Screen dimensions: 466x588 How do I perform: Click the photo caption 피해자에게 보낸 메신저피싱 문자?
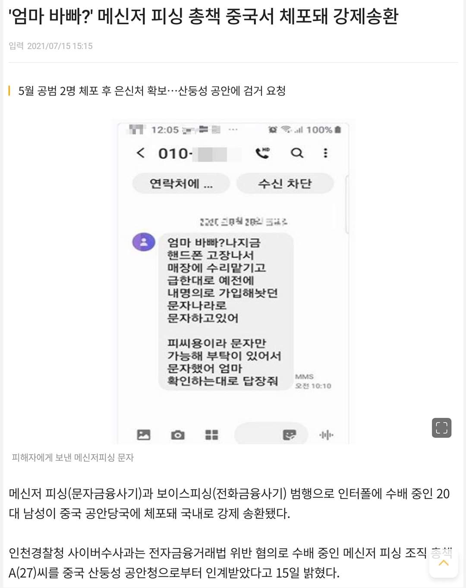tap(72, 458)
